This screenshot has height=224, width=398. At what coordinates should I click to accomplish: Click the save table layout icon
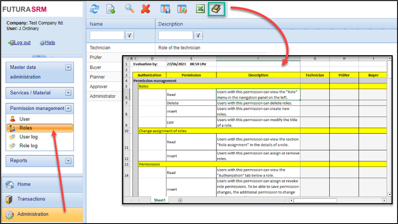coord(166,9)
